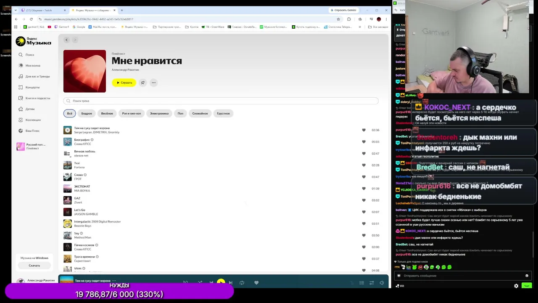Image resolution: width=538 pixels, height=303 pixels.
Task: Toggle like on track Let's Go
Action: click(364, 212)
